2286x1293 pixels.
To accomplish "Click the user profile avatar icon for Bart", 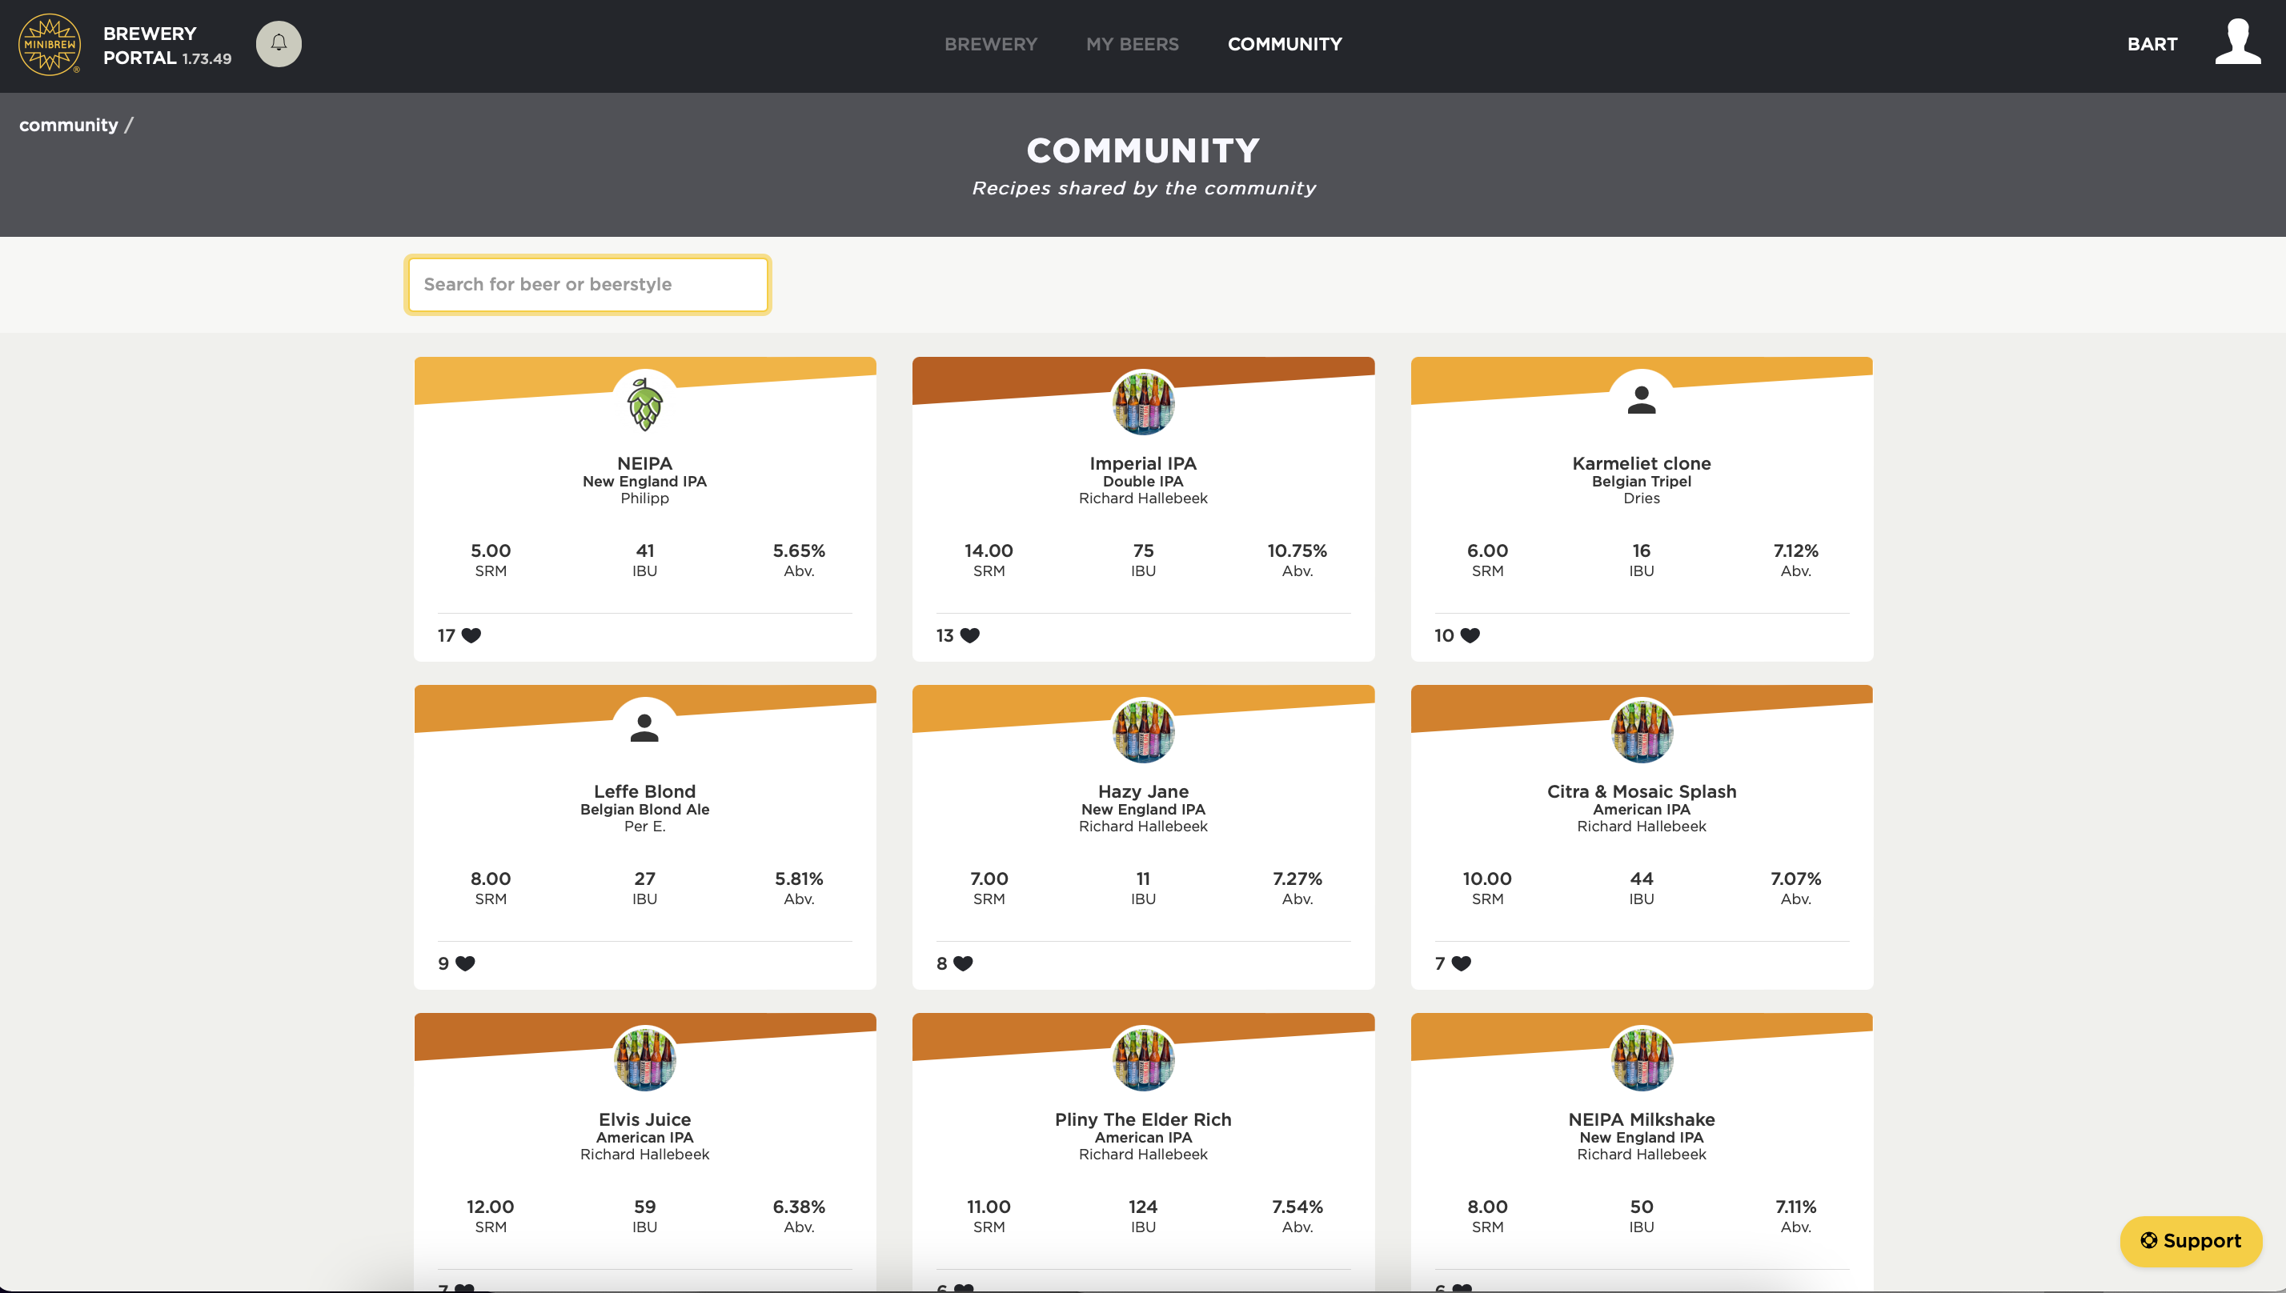I will pos(2236,42).
